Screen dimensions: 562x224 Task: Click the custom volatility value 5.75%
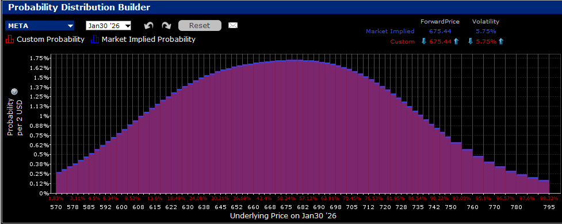point(486,41)
